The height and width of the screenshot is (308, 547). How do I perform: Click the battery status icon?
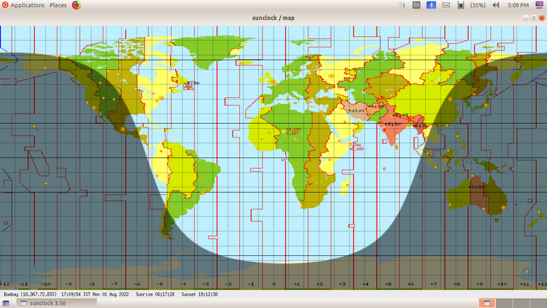coord(462,5)
